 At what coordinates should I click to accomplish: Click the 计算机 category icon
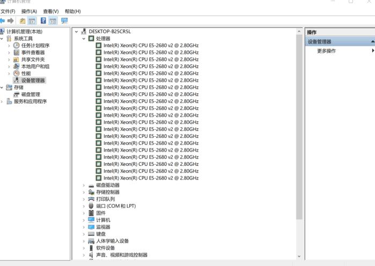[91, 220]
